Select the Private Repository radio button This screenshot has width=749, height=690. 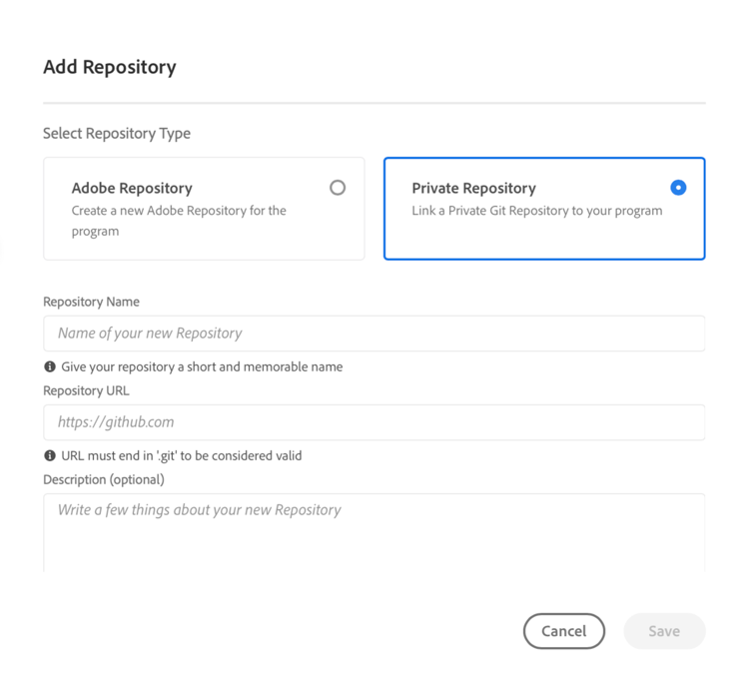click(678, 188)
